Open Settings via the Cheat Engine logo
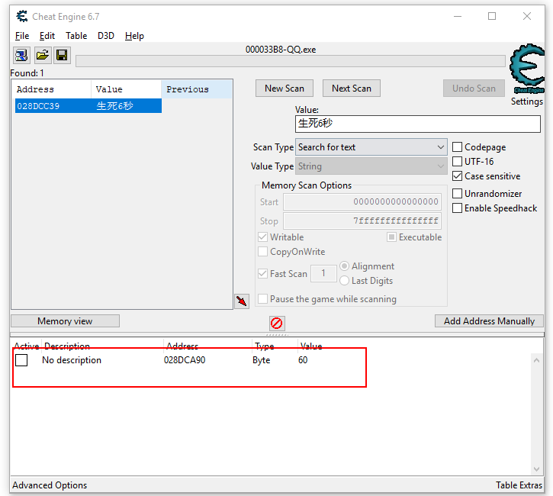 [x=527, y=69]
